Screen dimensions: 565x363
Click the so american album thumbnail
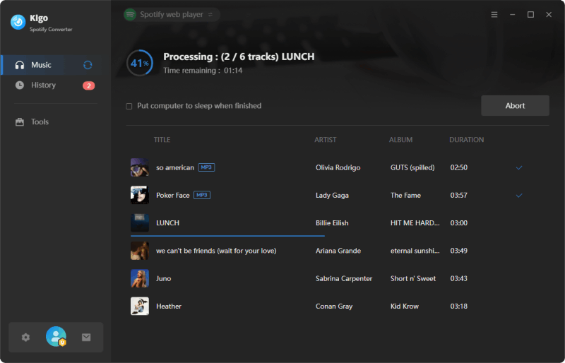(140, 167)
